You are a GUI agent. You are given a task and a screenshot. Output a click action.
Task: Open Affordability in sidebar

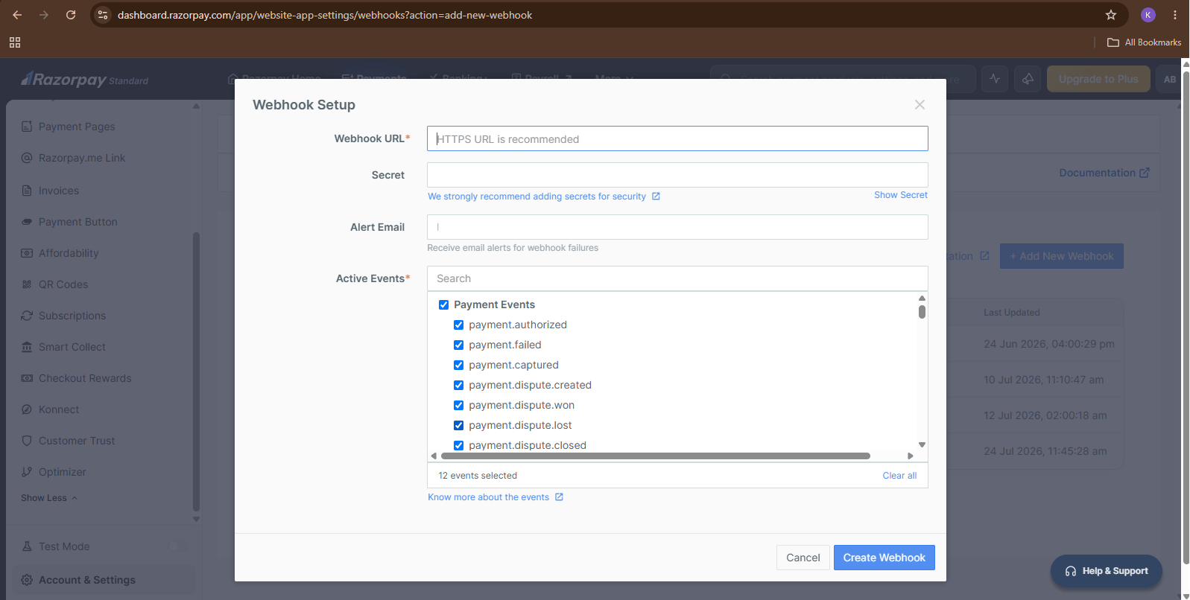pyautogui.click(x=69, y=253)
